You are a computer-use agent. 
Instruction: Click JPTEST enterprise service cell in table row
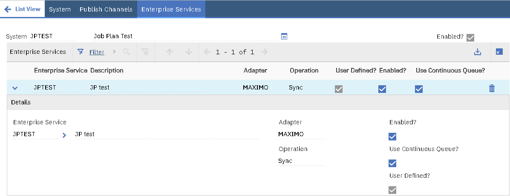(x=56, y=87)
